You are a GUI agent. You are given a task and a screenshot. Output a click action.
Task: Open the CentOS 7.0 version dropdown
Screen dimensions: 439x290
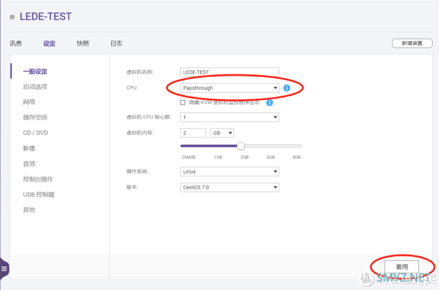pos(229,187)
